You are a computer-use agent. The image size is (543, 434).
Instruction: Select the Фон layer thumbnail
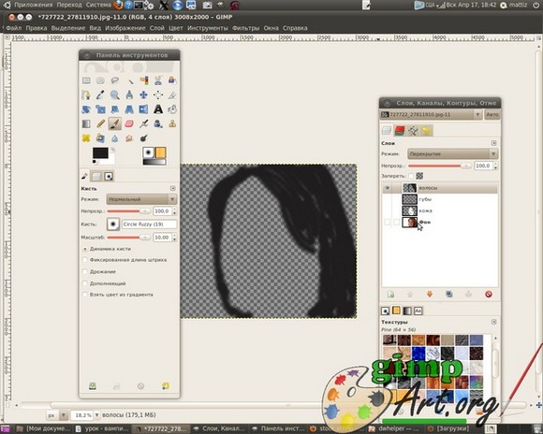410,223
